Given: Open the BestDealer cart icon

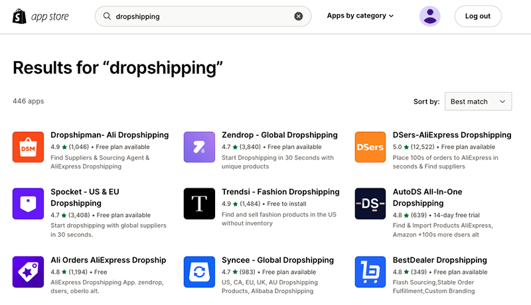Looking at the screenshot, I should point(370,272).
